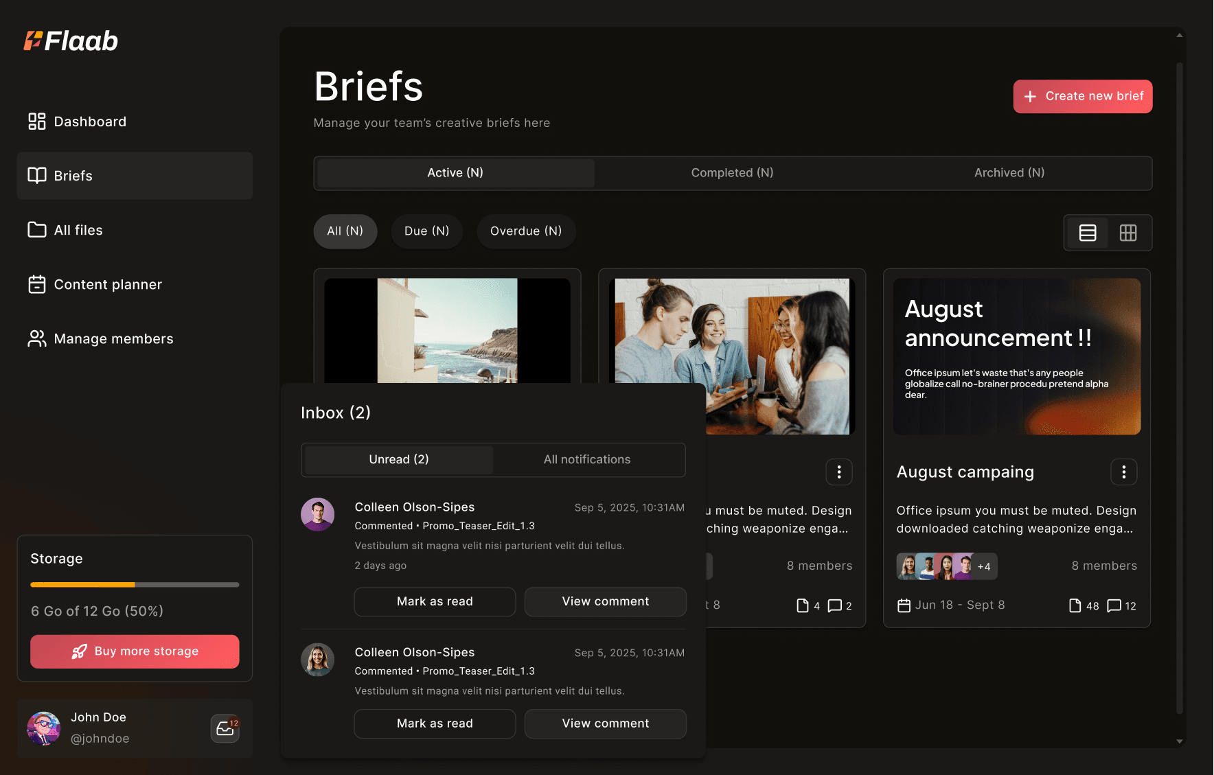Open Manage members

click(135, 338)
